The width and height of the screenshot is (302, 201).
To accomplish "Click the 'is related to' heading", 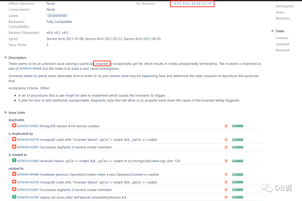I will (x=18, y=155).
